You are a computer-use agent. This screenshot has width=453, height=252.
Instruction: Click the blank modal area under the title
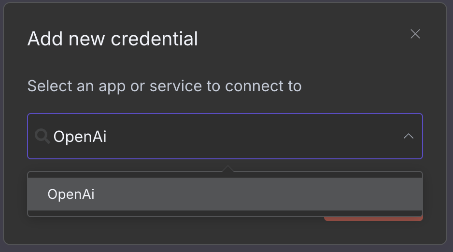[x=225, y=62]
